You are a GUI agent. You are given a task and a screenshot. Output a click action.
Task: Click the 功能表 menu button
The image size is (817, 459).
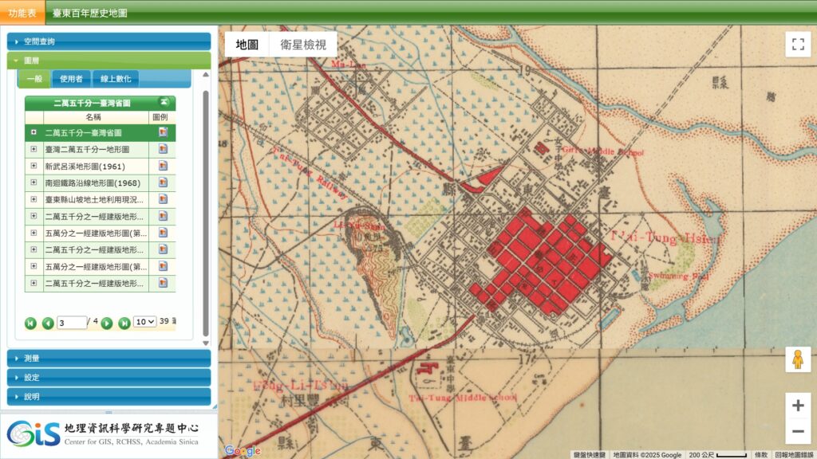(22, 14)
